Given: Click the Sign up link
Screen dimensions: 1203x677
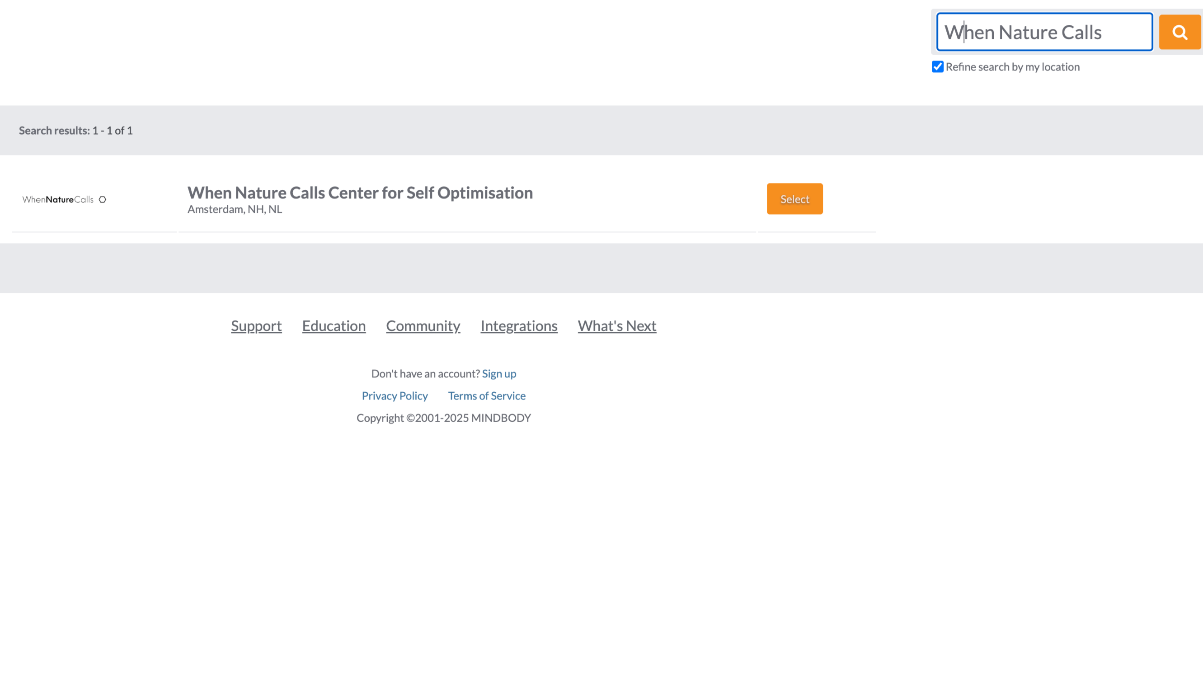Looking at the screenshot, I should coord(499,373).
